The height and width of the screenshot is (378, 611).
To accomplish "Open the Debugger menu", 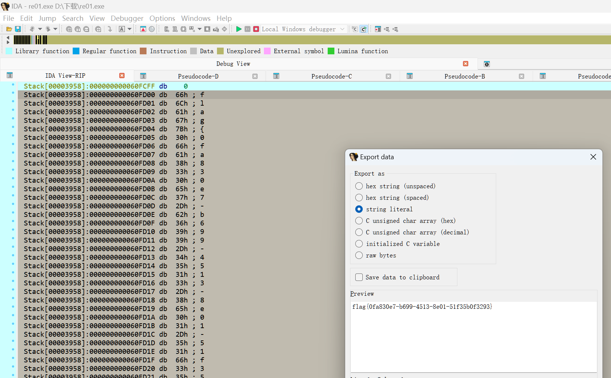I will (x=127, y=18).
